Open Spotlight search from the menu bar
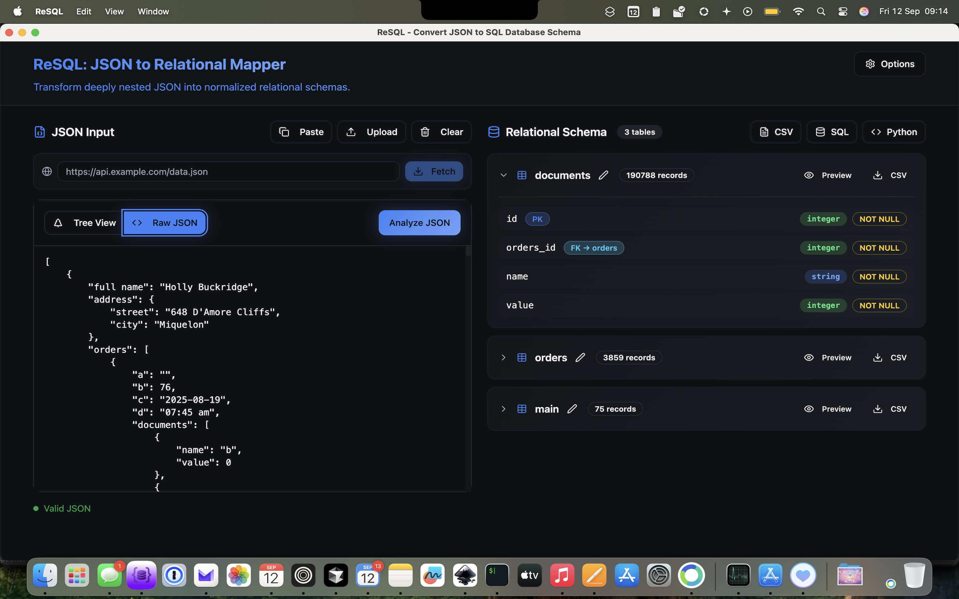959x599 pixels. point(821,11)
